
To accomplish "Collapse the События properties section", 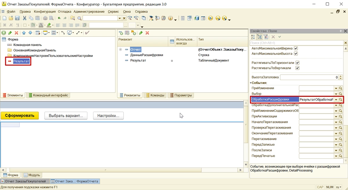I will click(251, 83).
